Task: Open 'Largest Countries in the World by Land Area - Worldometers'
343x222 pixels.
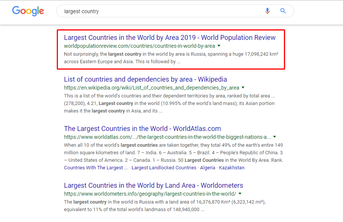Action: point(153,186)
